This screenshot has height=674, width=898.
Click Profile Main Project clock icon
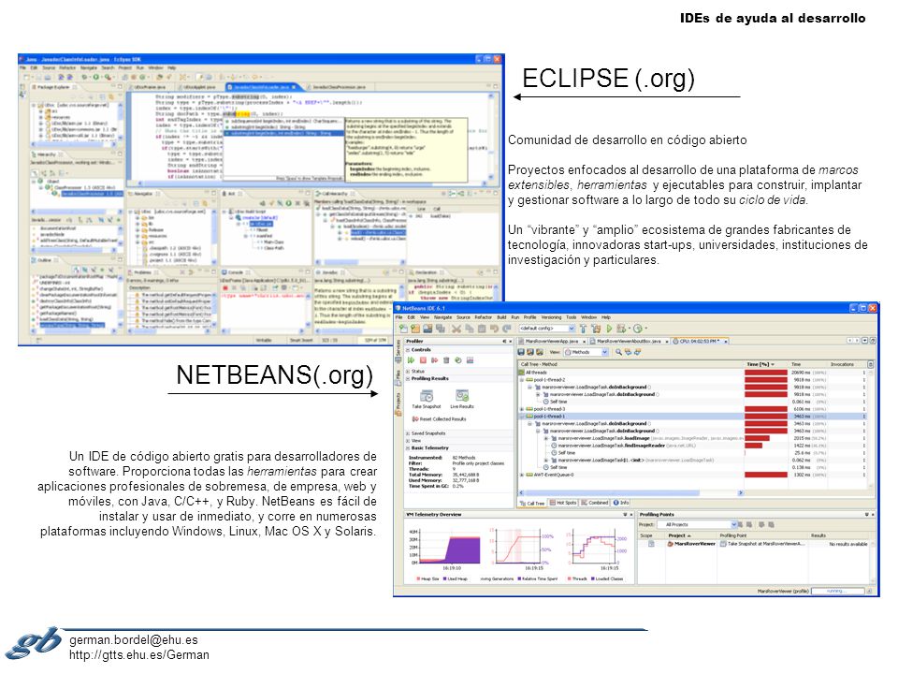637,329
